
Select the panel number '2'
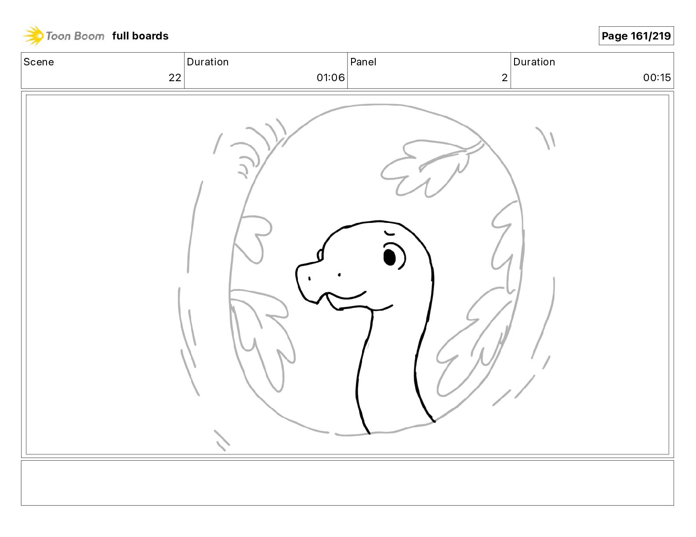504,78
